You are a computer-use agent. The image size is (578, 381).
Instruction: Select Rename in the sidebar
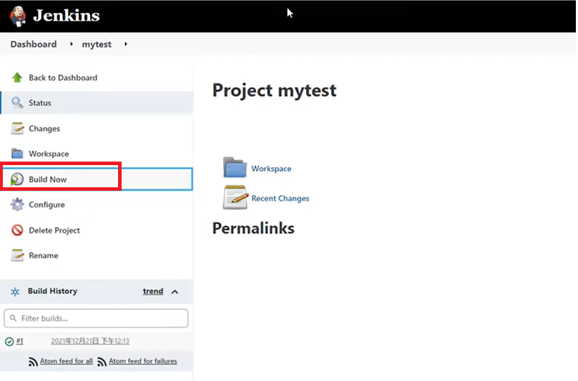click(44, 255)
